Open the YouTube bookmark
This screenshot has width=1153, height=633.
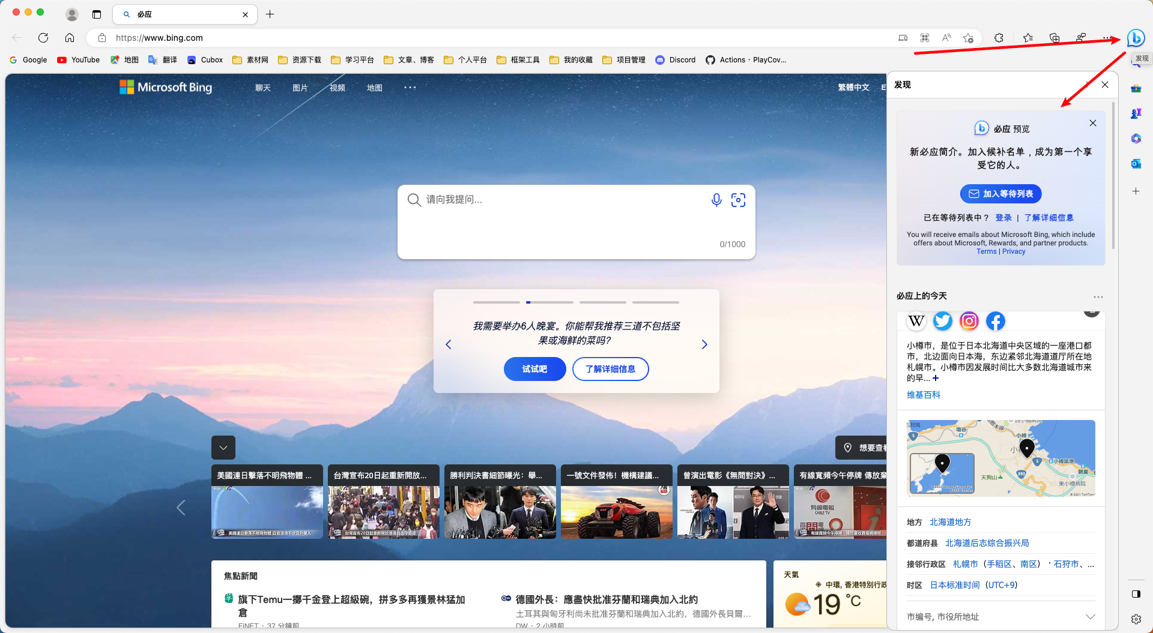click(x=79, y=60)
